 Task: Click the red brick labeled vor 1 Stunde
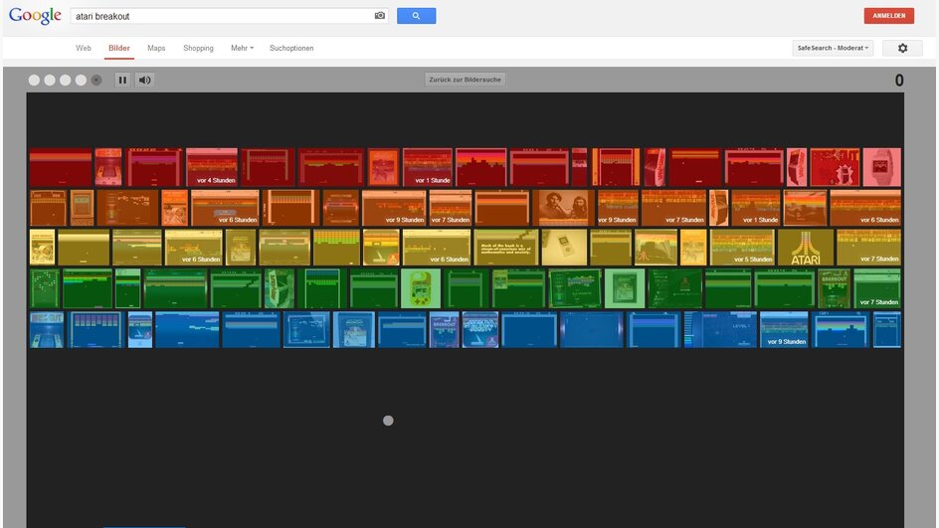pyautogui.click(x=428, y=167)
